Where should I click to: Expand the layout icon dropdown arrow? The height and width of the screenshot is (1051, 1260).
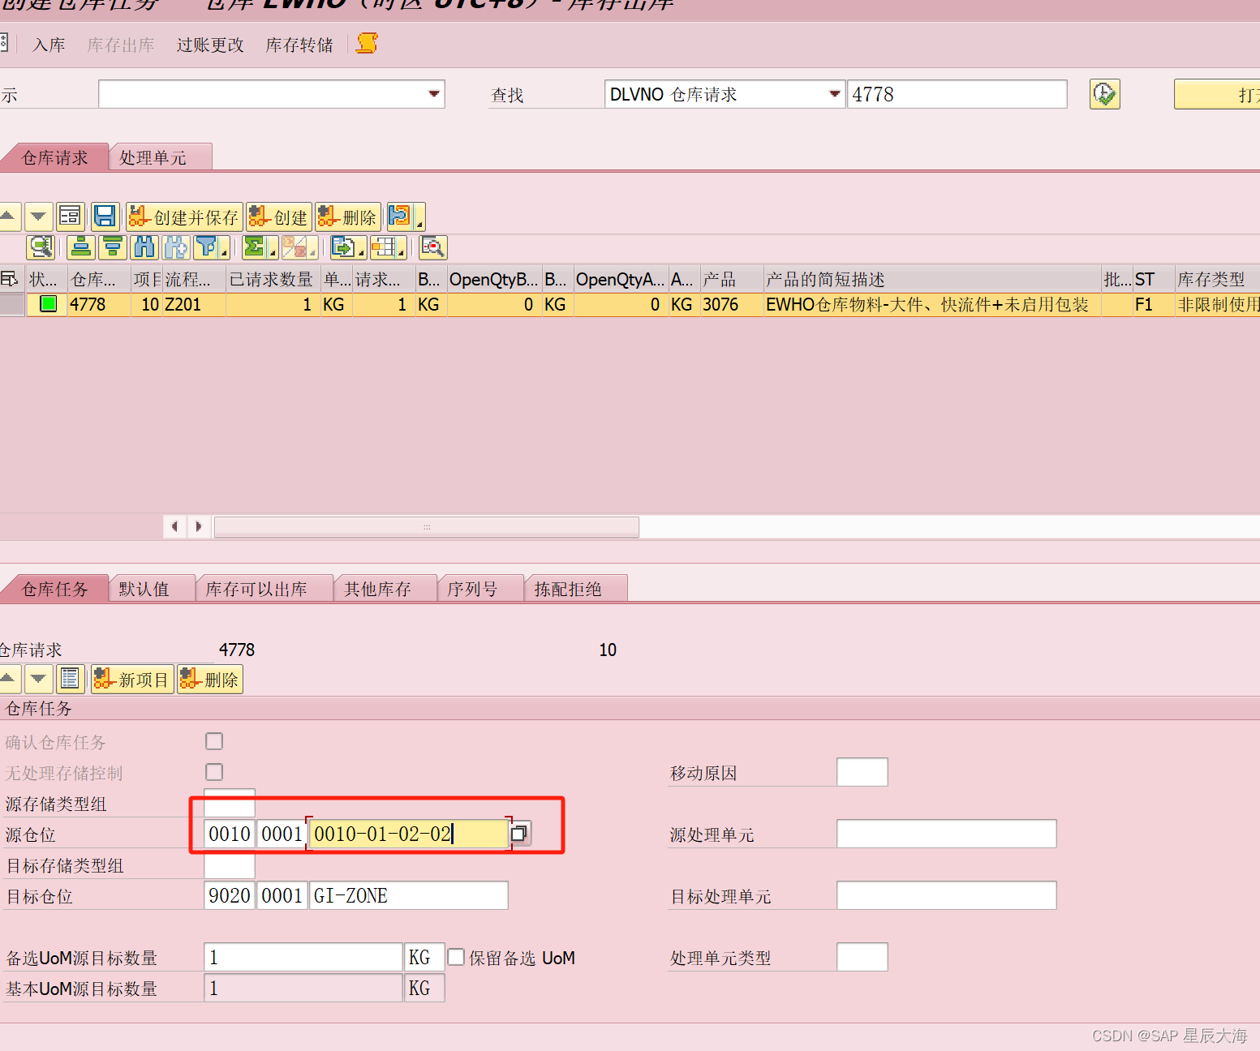coord(401,252)
